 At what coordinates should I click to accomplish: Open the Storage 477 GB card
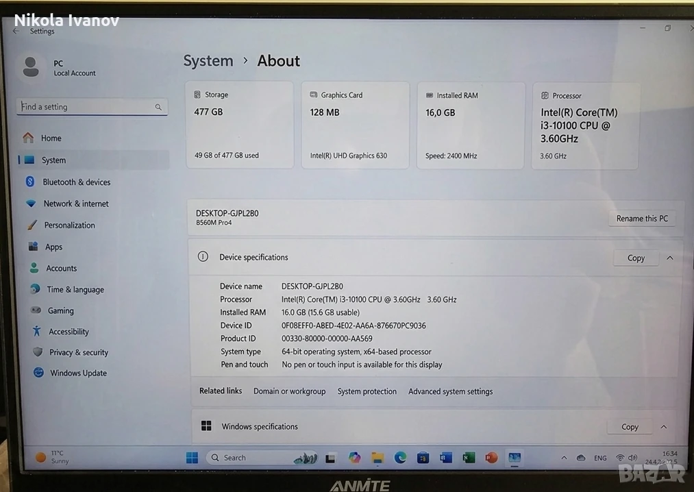[x=240, y=125]
